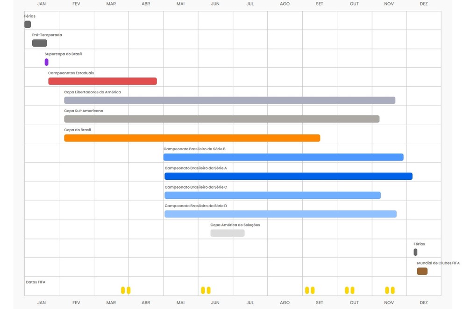
Task: Click the Datas FIFA row label
Action: (36, 282)
